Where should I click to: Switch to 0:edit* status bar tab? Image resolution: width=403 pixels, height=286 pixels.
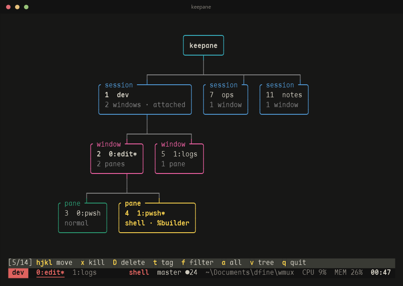click(x=50, y=273)
